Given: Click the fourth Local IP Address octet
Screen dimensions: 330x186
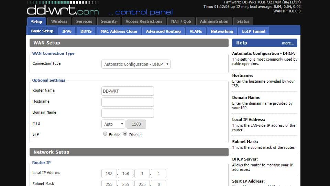Looking at the screenshot, I should tap(159, 173).
